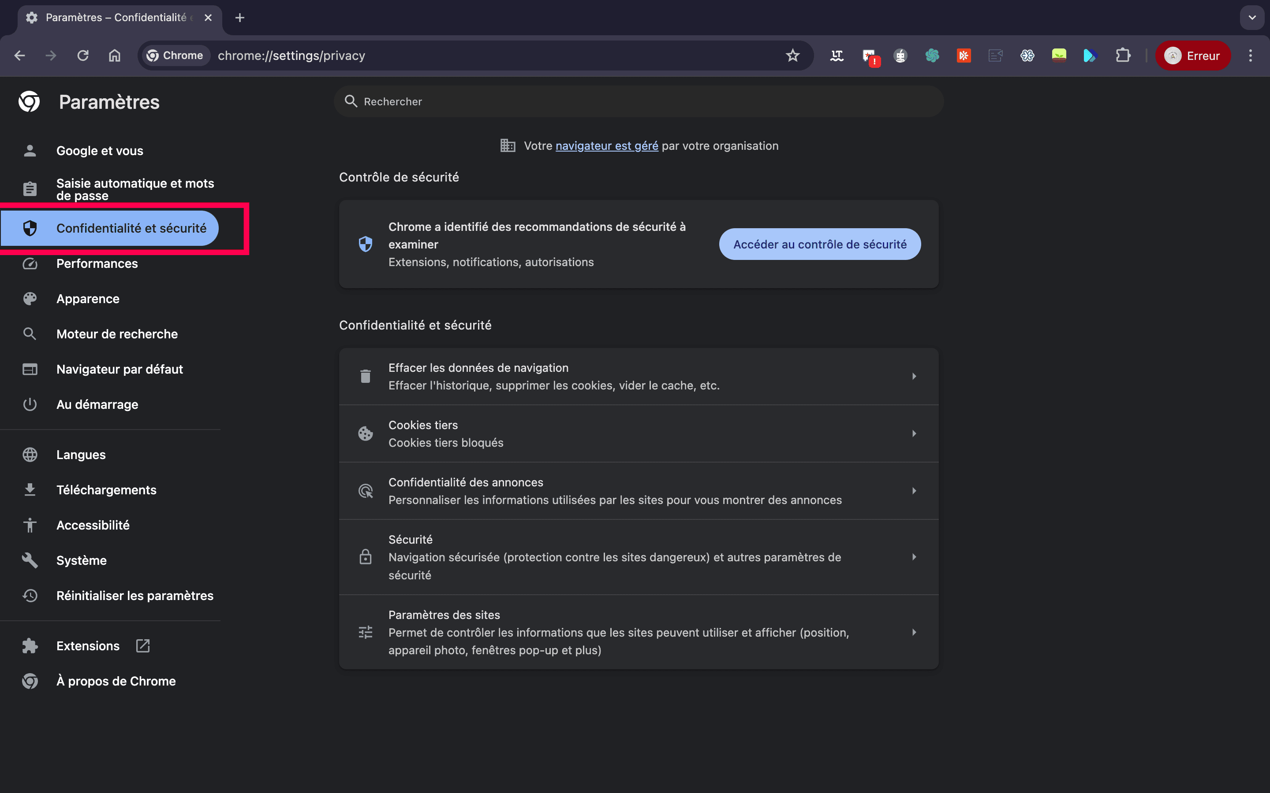Click the Chrome site info chip
Viewport: 1270px width, 793px height.
pyautogui.click(x=175, y=56)
